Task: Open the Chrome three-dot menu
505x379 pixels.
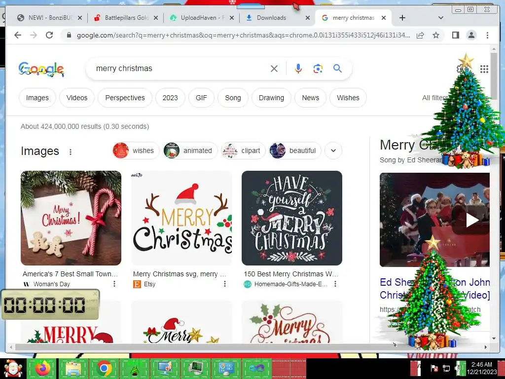Action: [x=487, y=35]
